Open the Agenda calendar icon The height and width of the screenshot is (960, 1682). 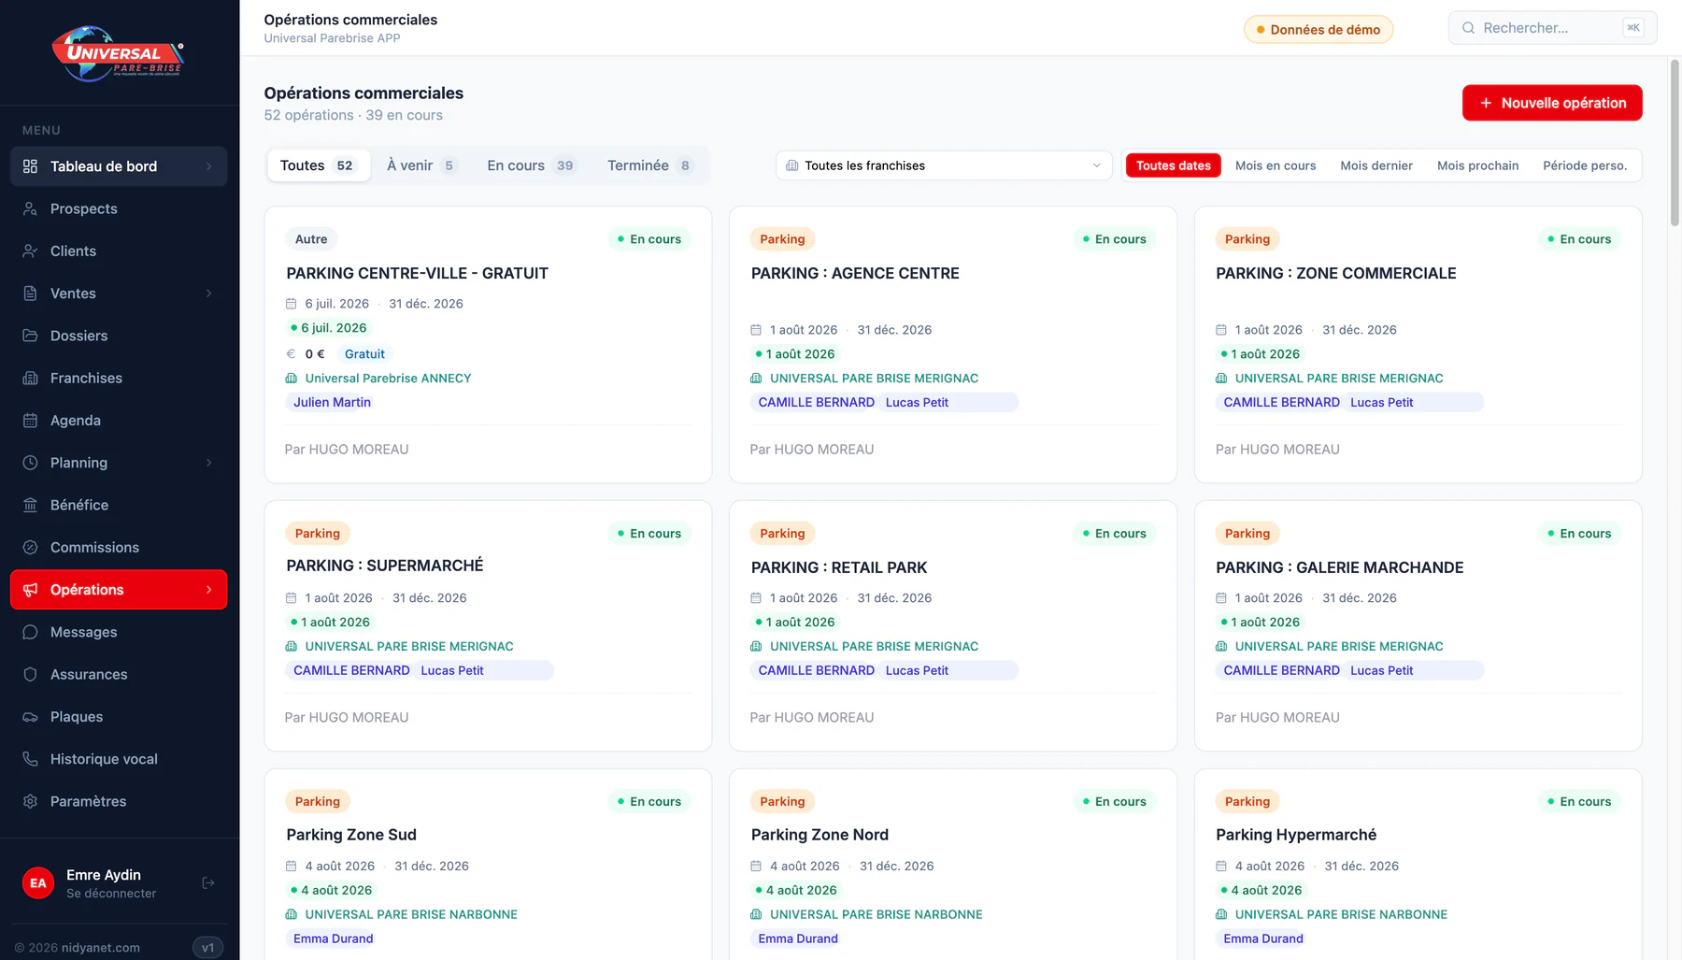[x=30, y=421]
